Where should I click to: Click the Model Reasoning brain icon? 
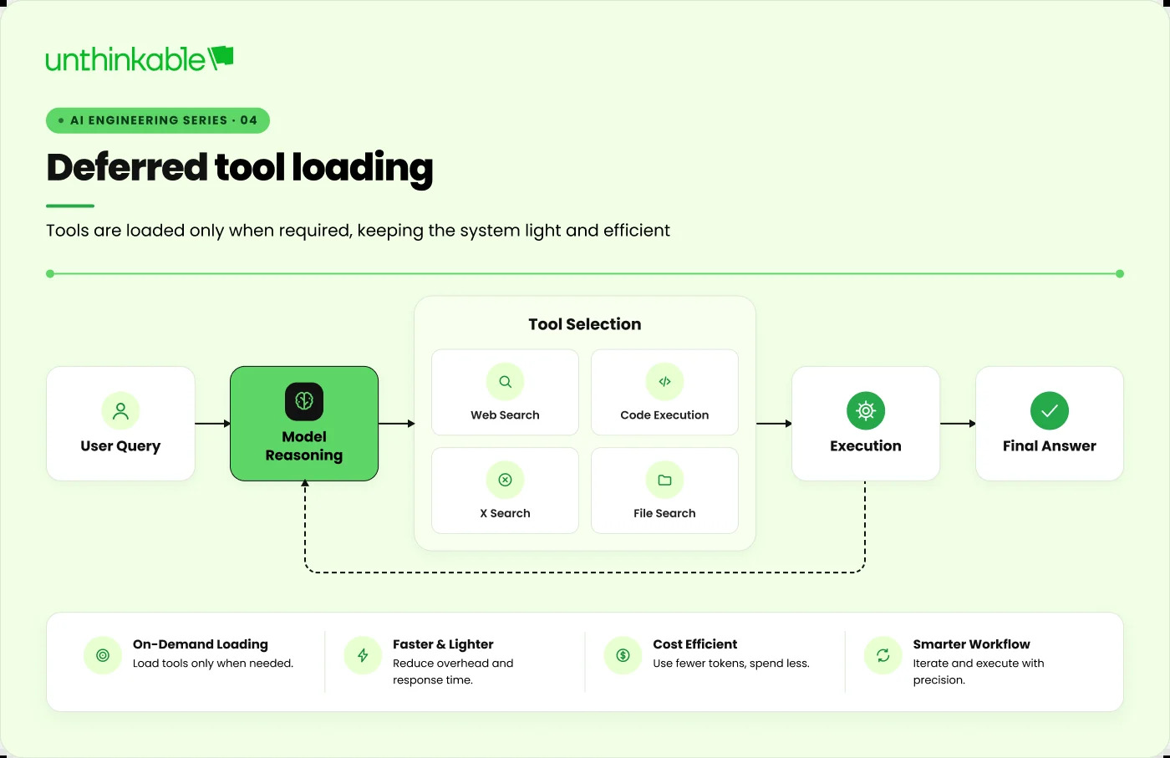304,401
